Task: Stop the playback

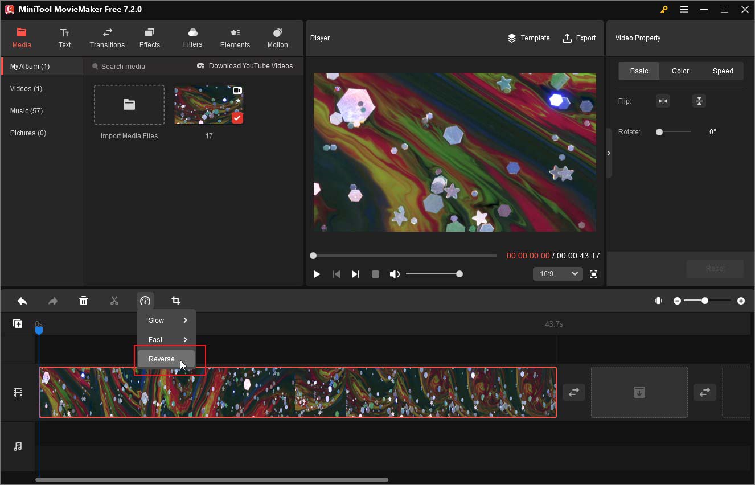Action: coord(375,274)
